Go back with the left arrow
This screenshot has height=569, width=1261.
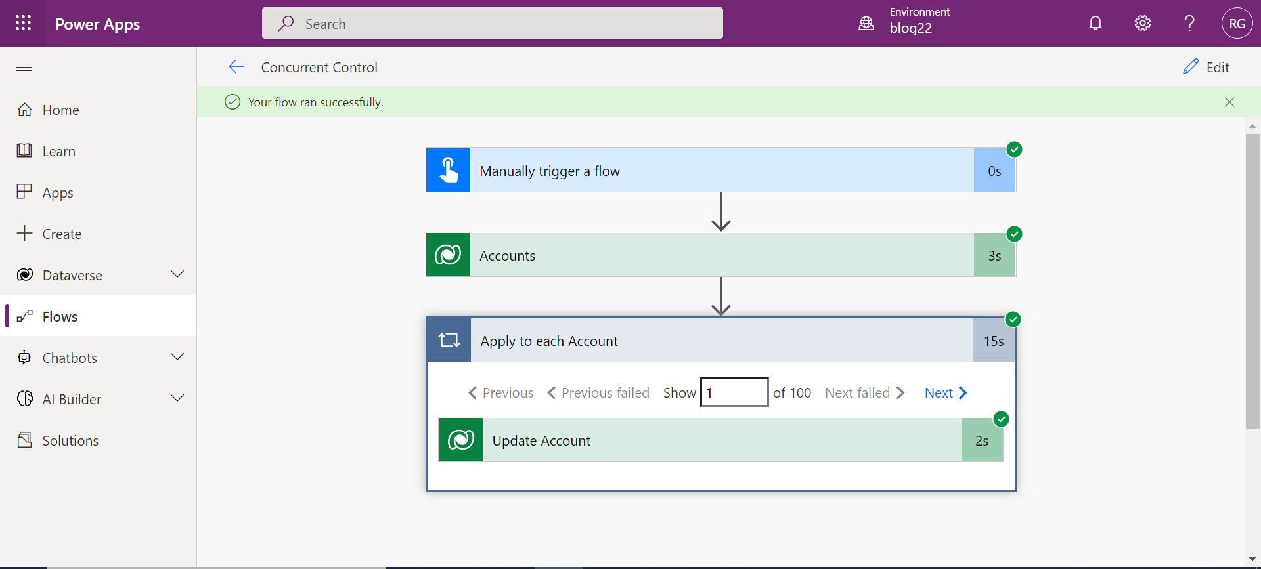[236, 66]
